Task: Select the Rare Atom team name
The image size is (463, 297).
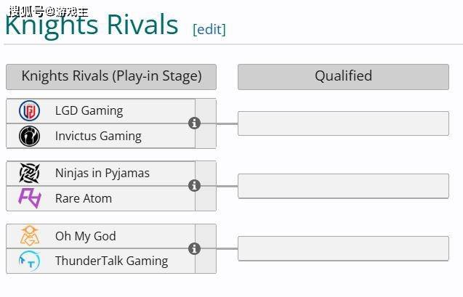Action: tap(84, 198)
